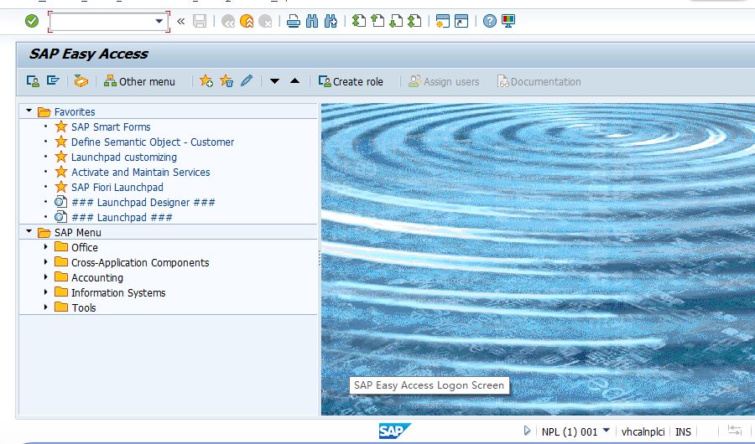
Task: Expand the Information Systems folder
Action: point(46,292)
